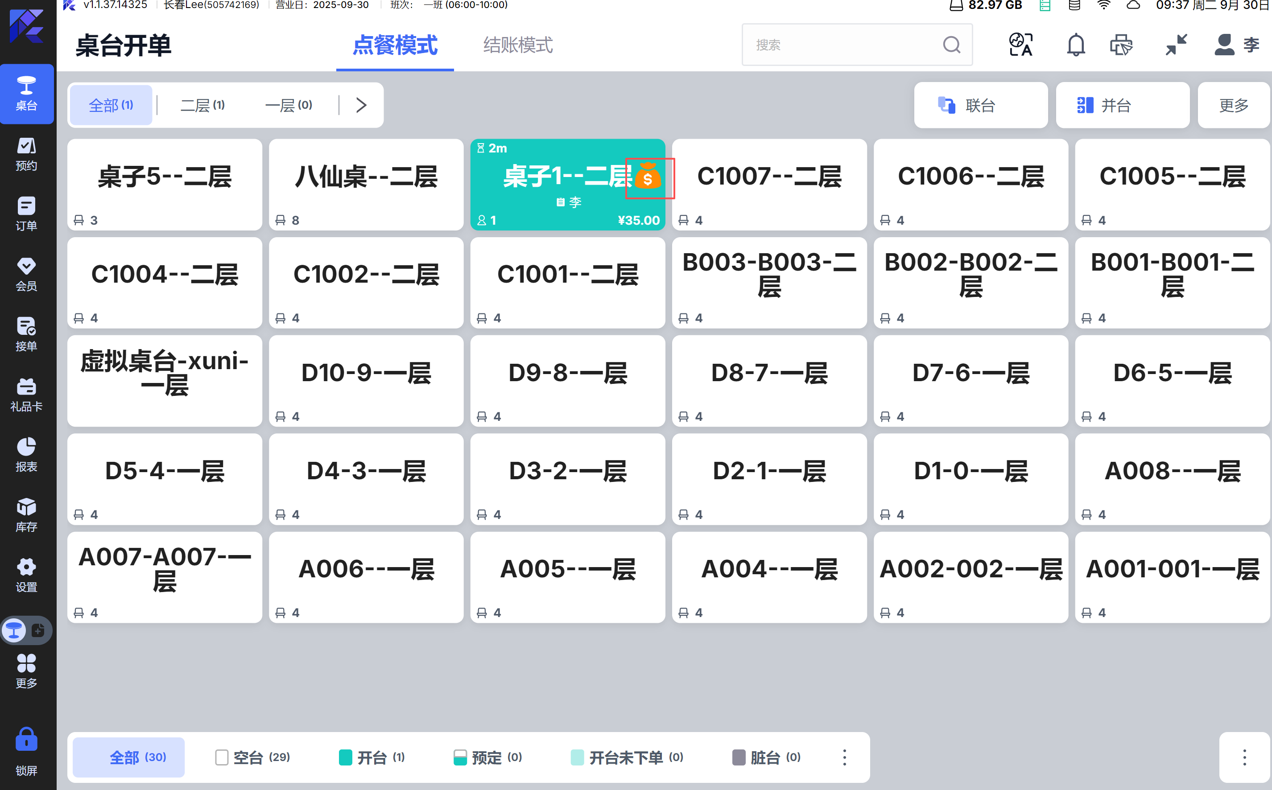The image size is (1272, 790).
Task: Toggle the 开台 status filter
Action: tap(372, 757)
